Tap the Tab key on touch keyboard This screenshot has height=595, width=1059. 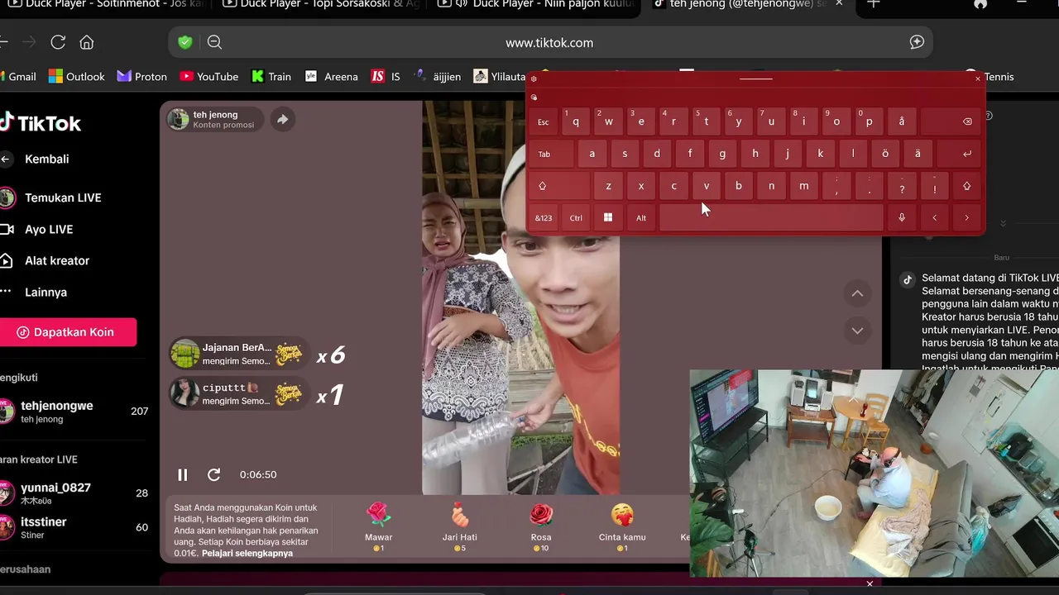[551, 154]
